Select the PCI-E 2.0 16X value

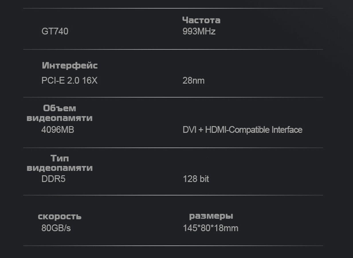pyautogui.click(x=69, y=81)
